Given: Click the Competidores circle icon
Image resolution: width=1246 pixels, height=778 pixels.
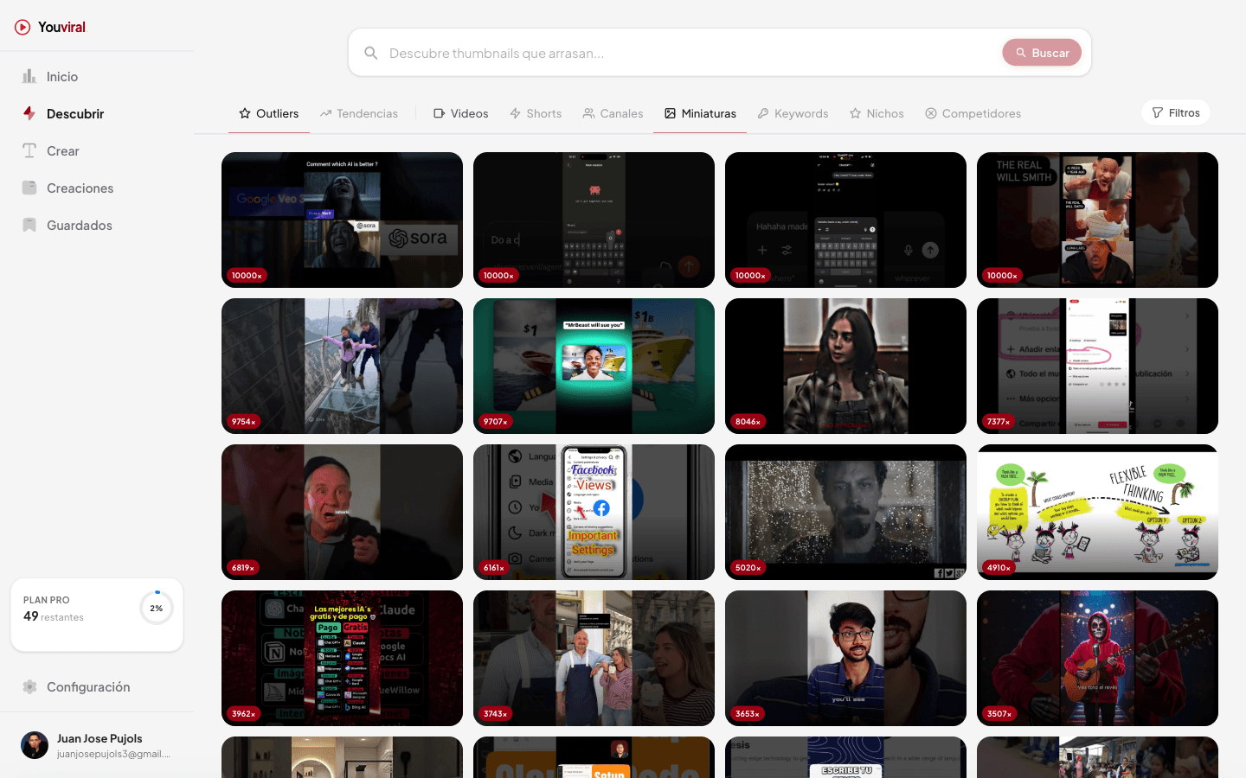Looking at the screenshot, I should click(x=931, y=113).
